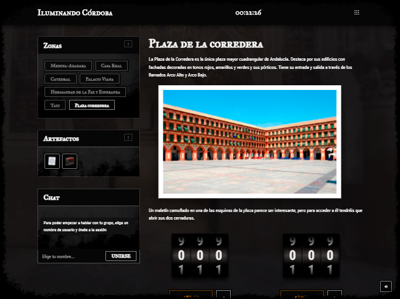This screenshot has width=400, height=299.
Task: Select the Taxi zone
Action: coord(54,106)
